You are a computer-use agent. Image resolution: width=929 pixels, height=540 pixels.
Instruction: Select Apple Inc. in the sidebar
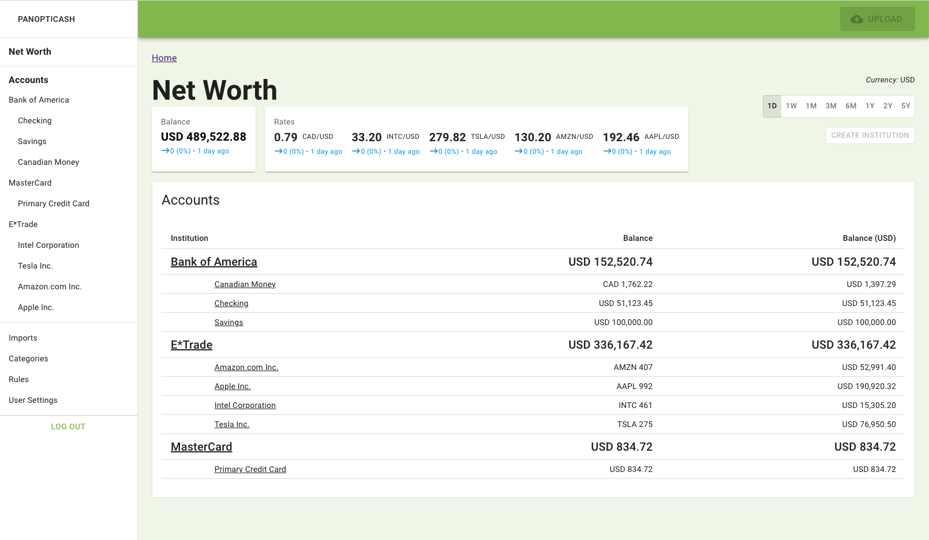[36, 308]
